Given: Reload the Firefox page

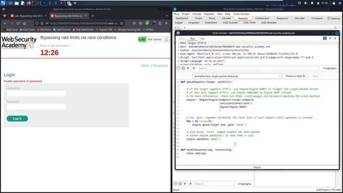Looking at the screenshot, I should tap(18, 23).
